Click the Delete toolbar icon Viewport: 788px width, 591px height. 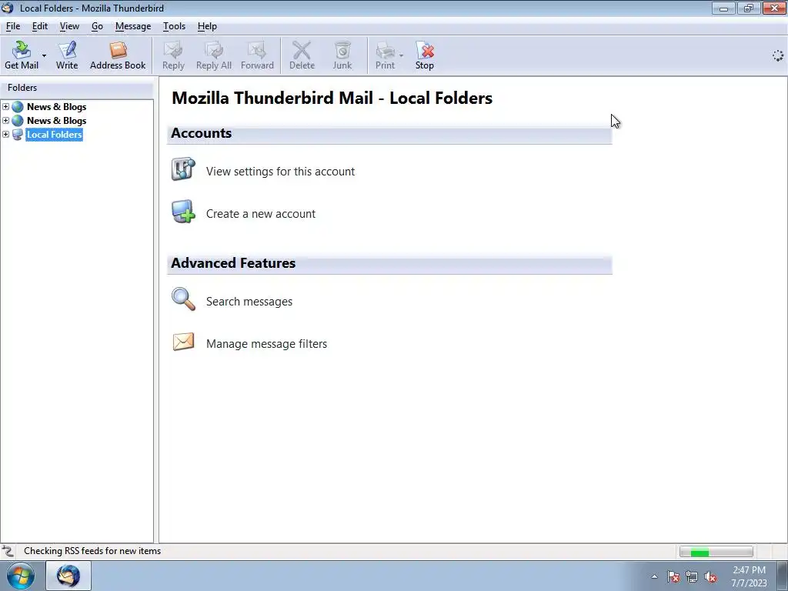[302, 55]
